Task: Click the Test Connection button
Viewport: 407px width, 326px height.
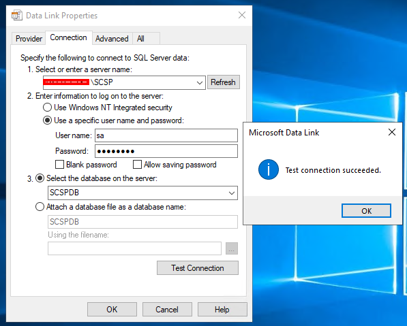Action: click(x=198, y=267)
